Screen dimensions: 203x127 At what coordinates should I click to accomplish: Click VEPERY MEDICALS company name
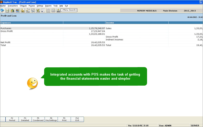tap(147, 11)
